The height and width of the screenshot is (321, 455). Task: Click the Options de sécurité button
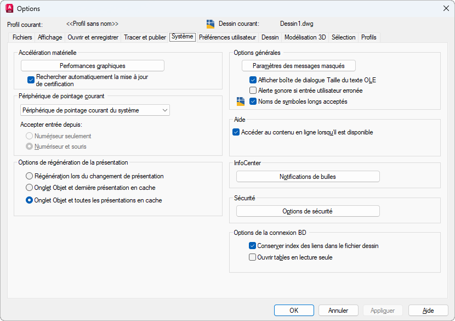coord(308,211)
